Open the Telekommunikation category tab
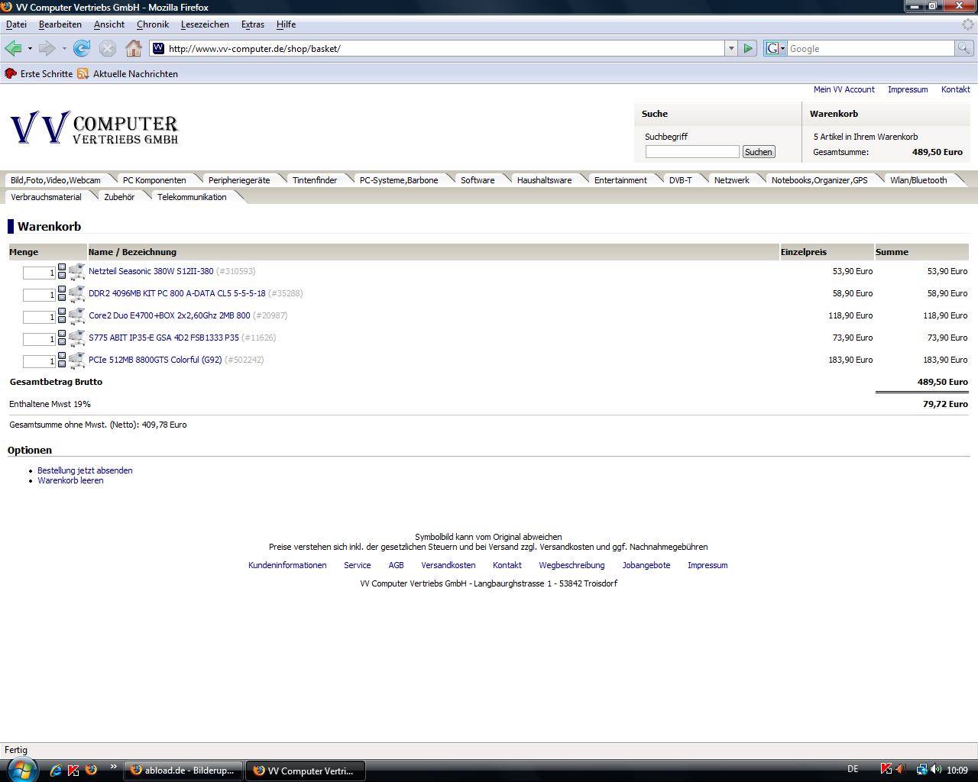Screen dimensions: 978x782 [192, 197]
